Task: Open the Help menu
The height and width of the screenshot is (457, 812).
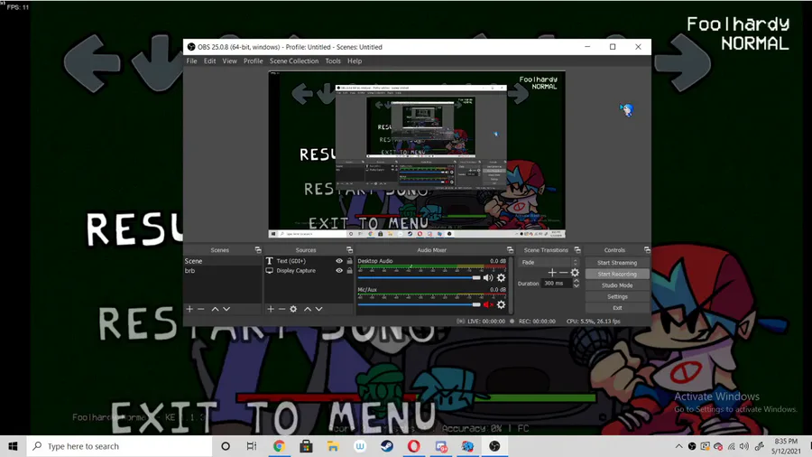Action: (x=355, y=61)
